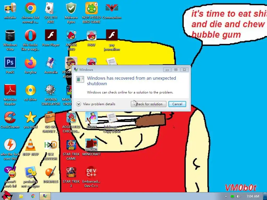Launch the Australia spider solitaire icon
267x200 pixels.
click(51, 63)
